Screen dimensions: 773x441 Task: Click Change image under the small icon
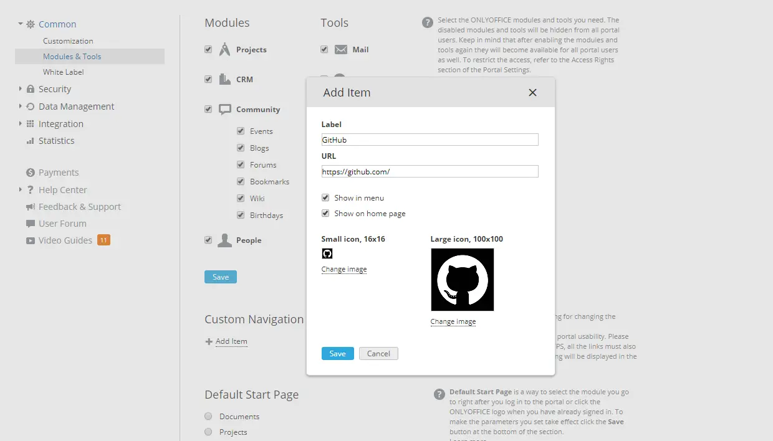point(344,269)
